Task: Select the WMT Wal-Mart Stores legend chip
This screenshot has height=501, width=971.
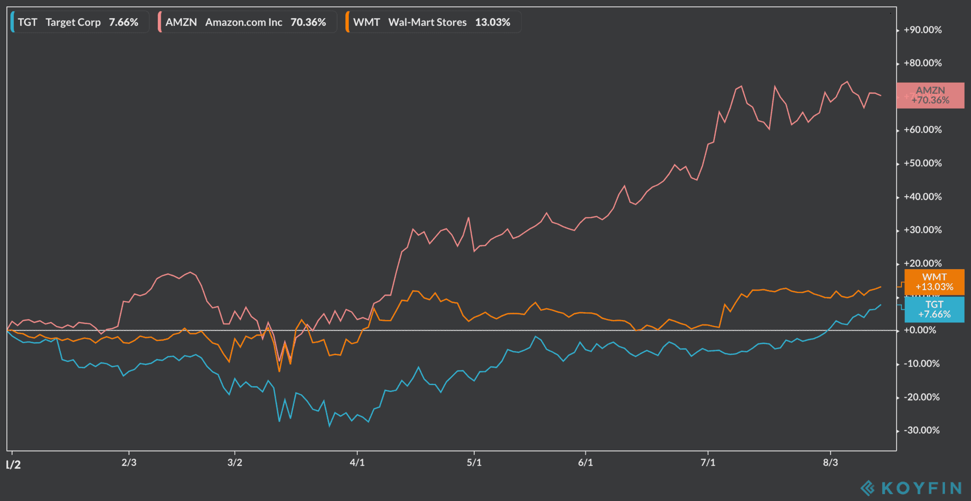Action: click(433, 22)
